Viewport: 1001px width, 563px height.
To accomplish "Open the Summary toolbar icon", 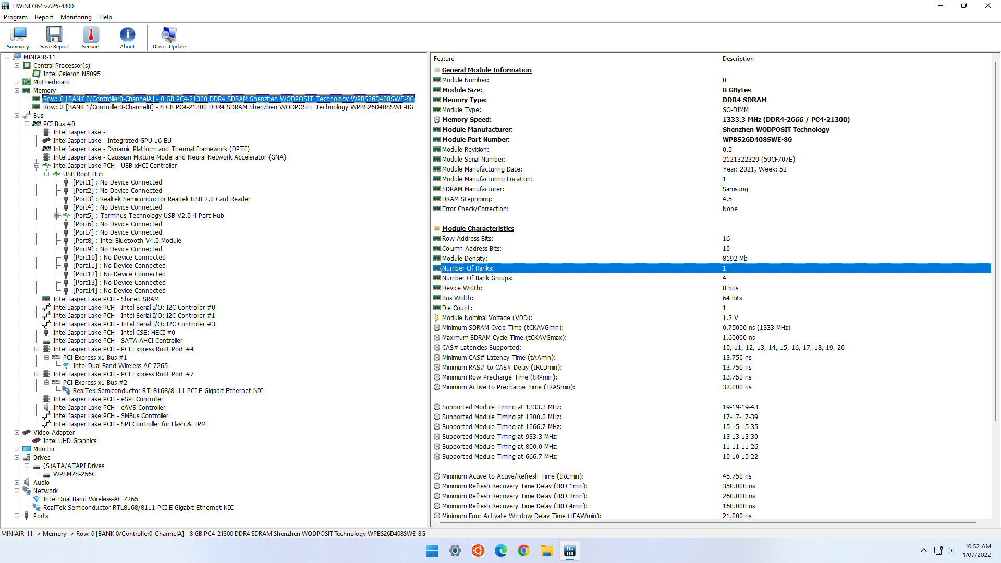I will 18,38.
